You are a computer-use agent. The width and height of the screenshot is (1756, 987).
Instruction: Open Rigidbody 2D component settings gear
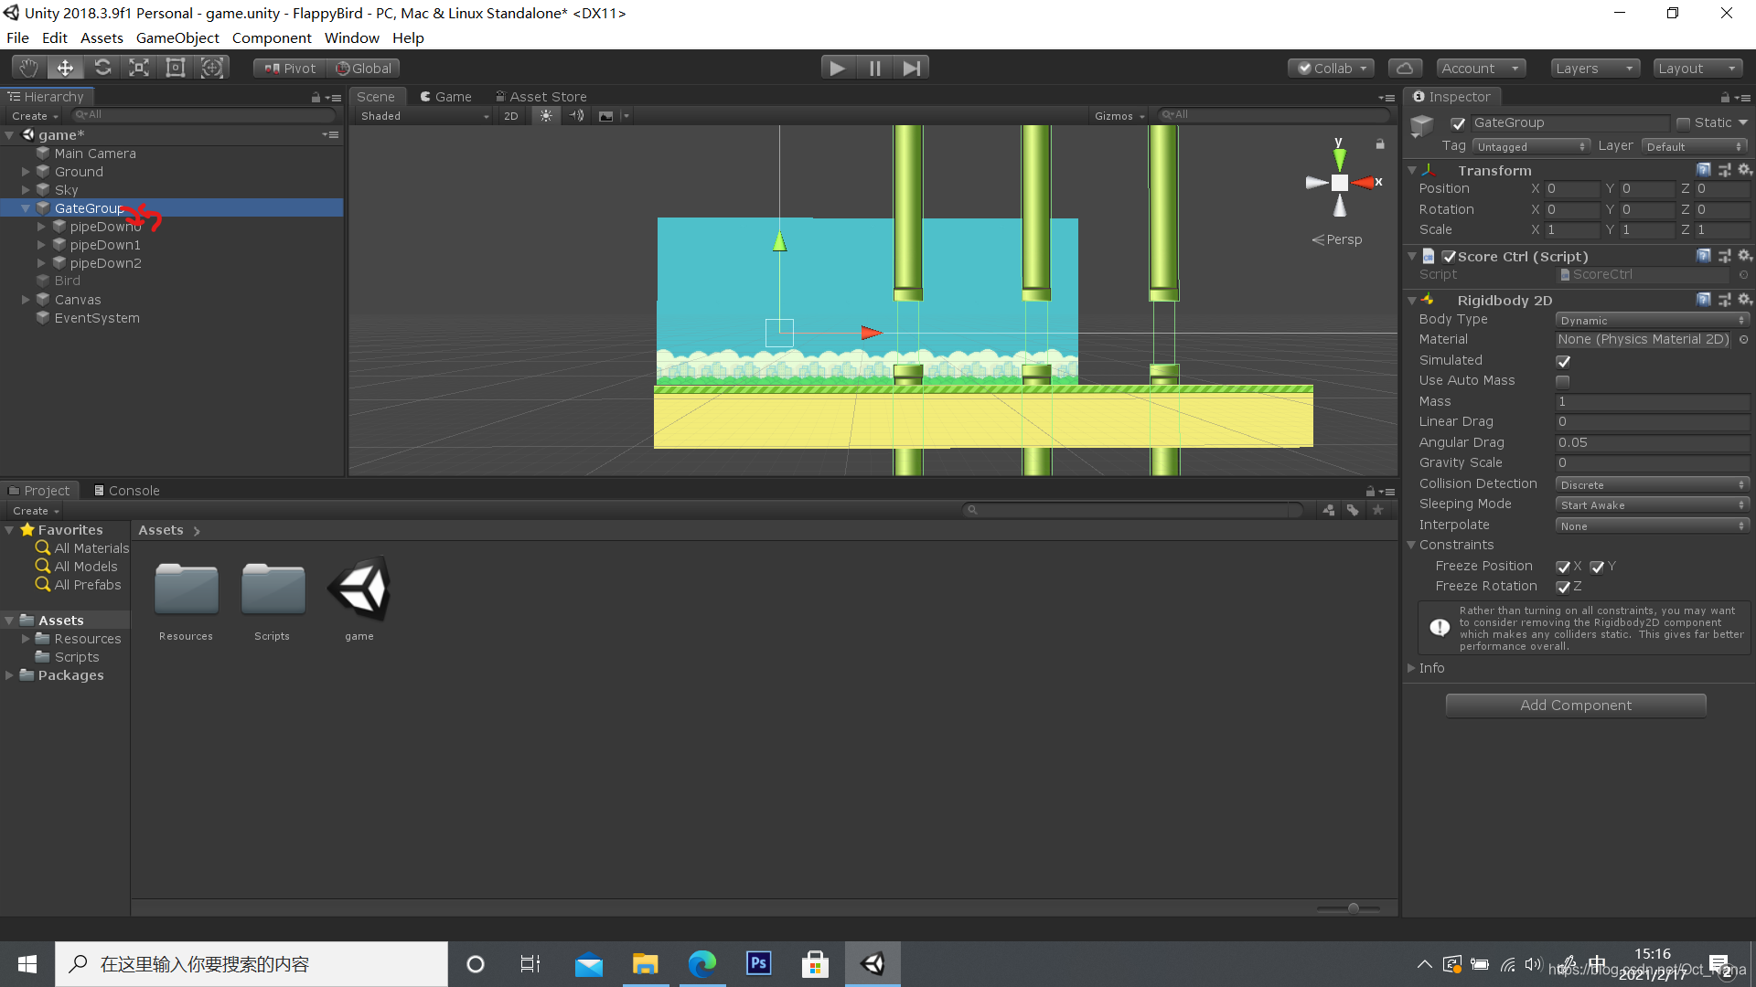(1744, 300)
